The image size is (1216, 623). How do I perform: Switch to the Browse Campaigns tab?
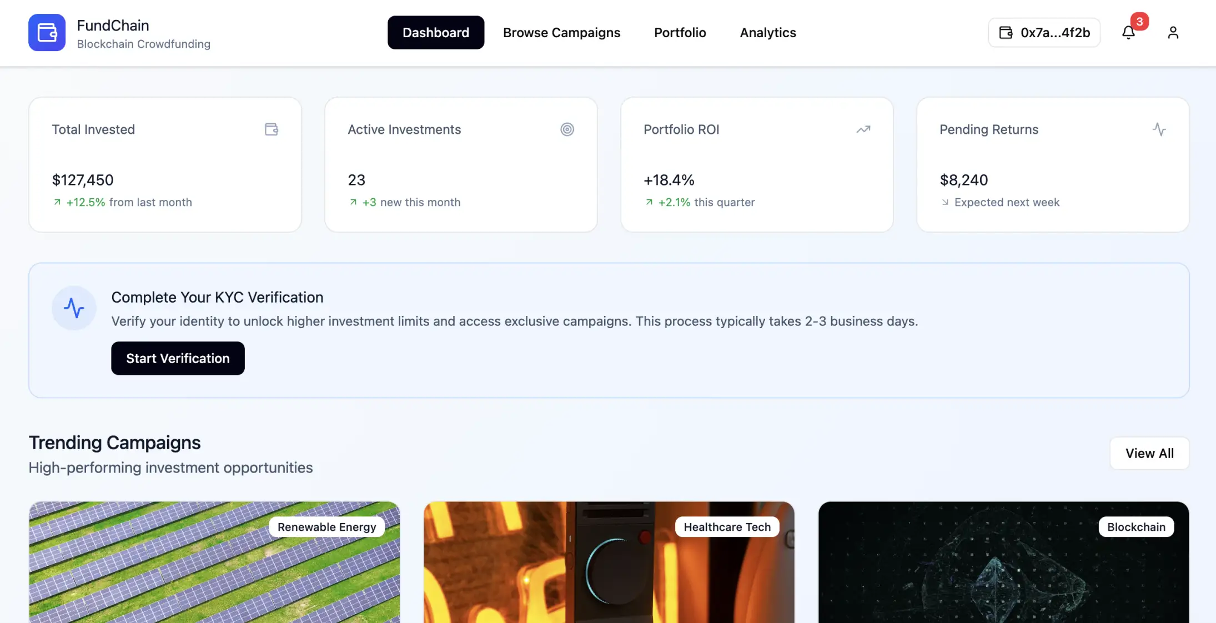point(561,32)
